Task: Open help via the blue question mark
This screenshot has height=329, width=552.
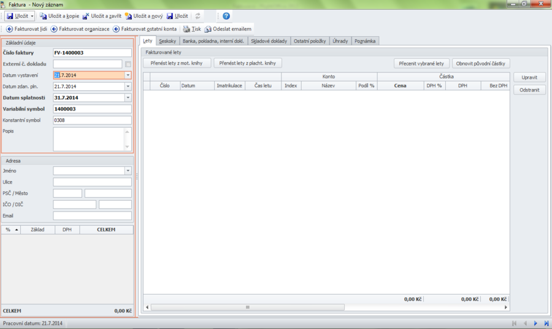Action: point(226,16)
